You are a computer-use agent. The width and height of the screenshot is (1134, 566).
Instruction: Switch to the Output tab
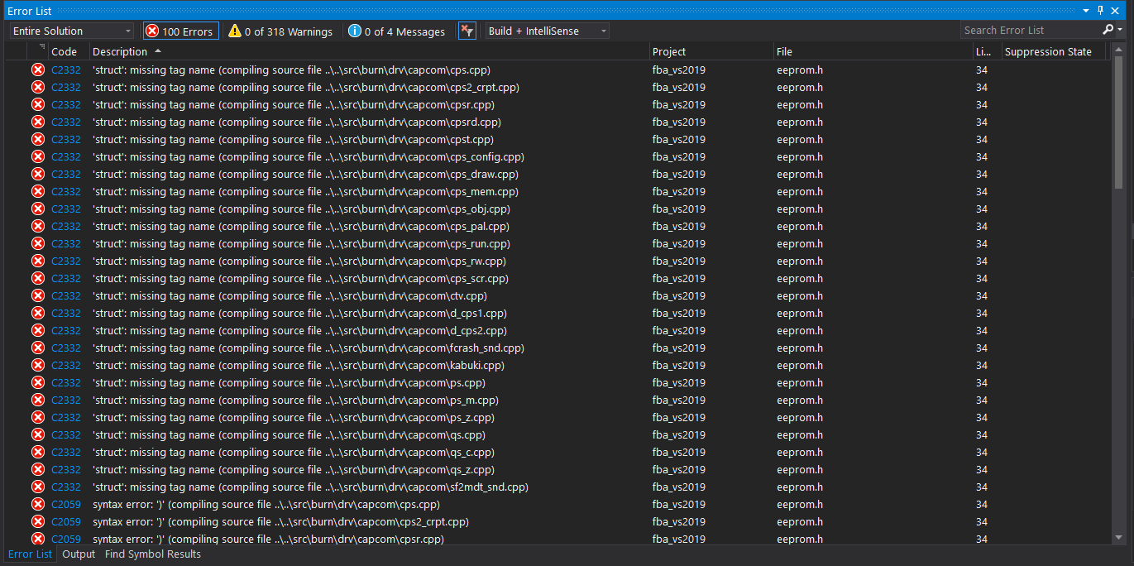78,554
